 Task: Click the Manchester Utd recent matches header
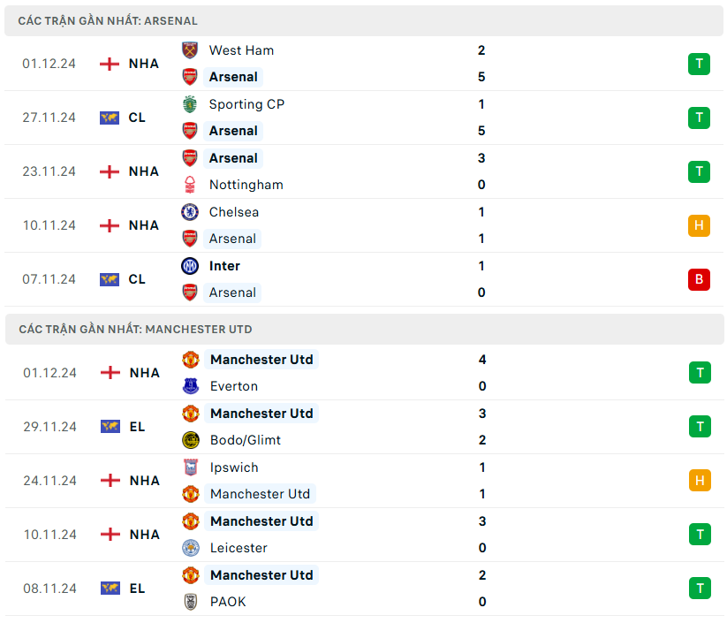135,330
